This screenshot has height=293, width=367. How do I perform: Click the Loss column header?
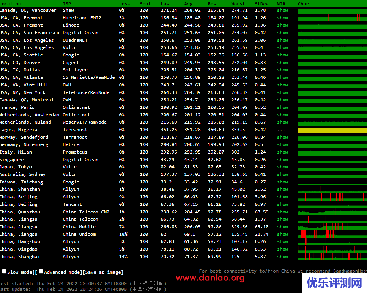124,4
